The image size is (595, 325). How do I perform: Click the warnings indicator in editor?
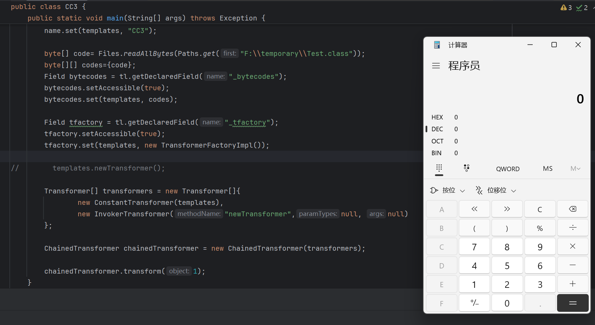click(566, 8)
